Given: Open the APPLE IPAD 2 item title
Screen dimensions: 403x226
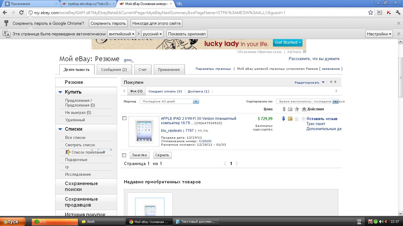Looking at the screenshot, I should (199, 121).
